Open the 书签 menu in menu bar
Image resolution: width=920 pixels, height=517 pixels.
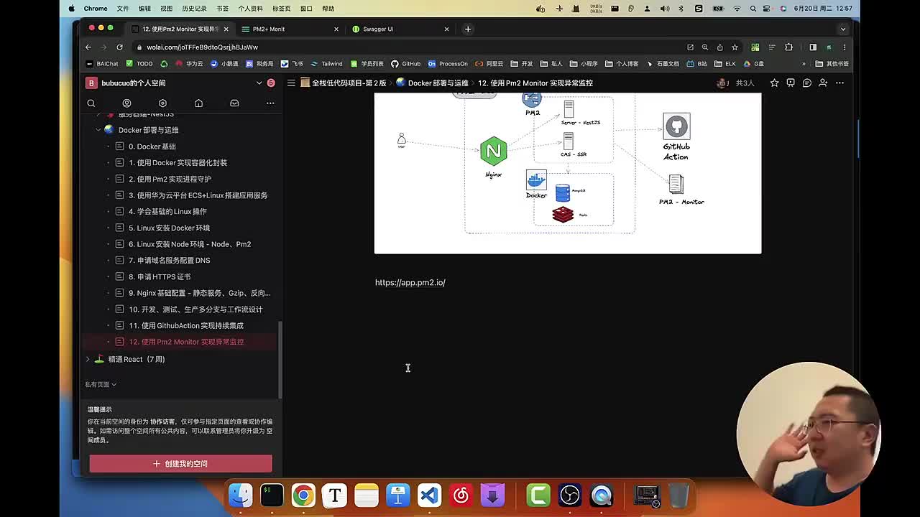point(222,9)
